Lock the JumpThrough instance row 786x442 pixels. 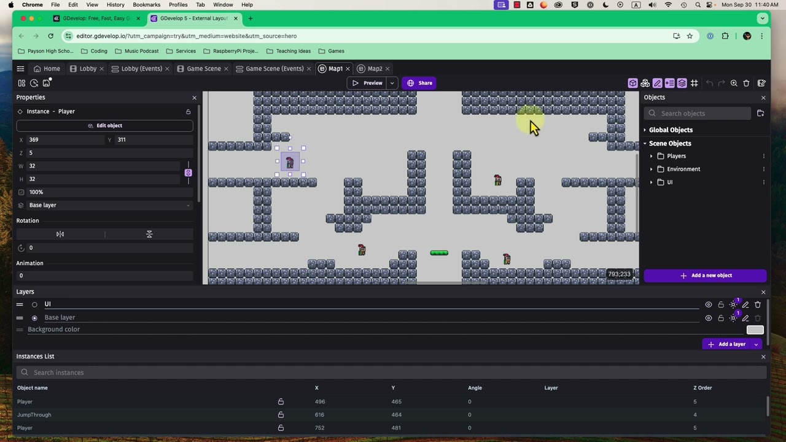click(x=281, y=414)
